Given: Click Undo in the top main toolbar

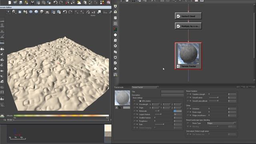Looking at the screenshot, I should click(x=55, y=2).
